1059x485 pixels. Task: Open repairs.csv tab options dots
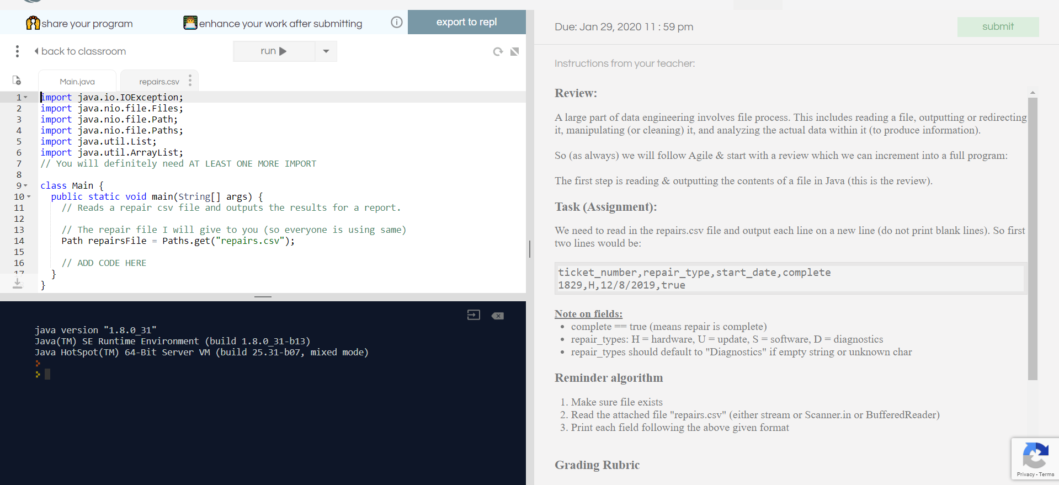pos(190,81)
